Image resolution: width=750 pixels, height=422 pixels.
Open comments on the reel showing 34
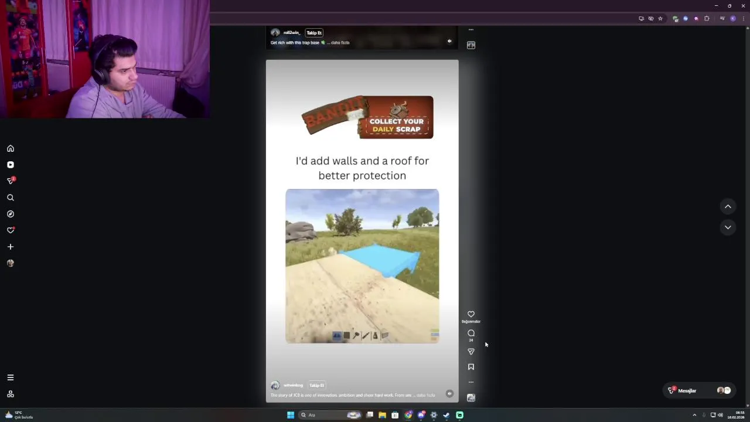(x=471, y=333)
